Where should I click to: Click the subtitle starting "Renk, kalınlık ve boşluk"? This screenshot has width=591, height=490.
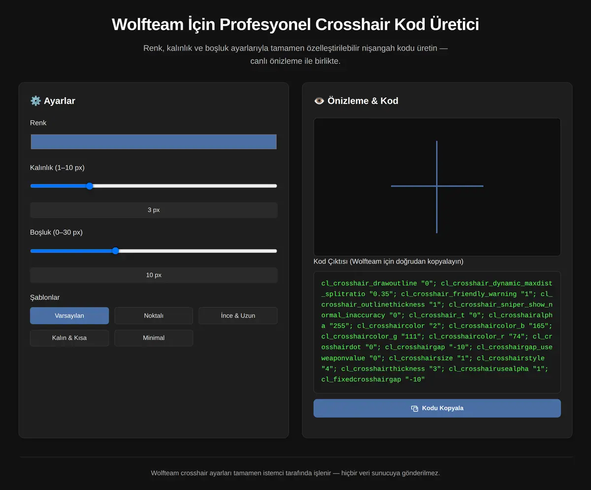pyautogui.click(x=295, y=55)
